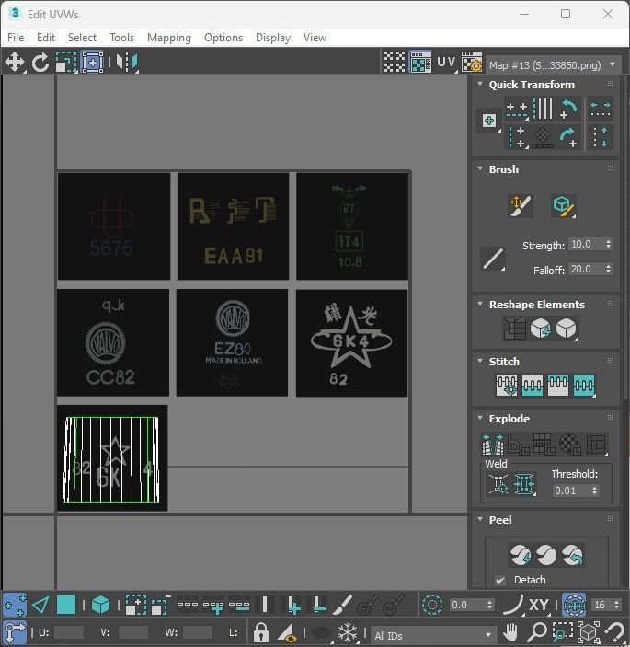
Task: Click Space Vertically in Quick Transform
Action: pyautogui.click(x=601, y=137)
